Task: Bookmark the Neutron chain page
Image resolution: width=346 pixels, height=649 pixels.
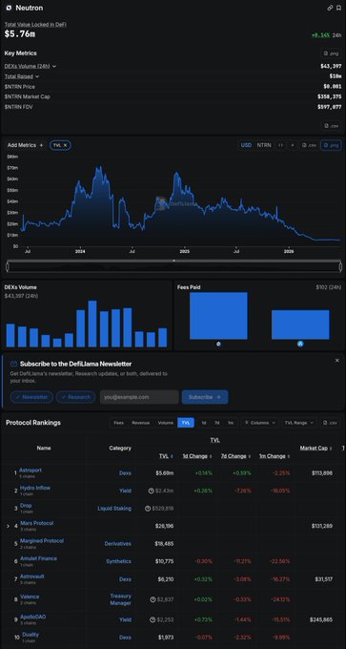Action: 338,8
